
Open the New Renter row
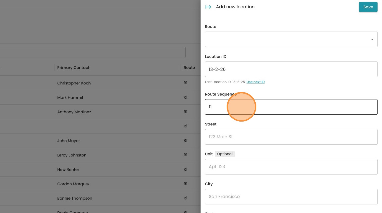coord(68,170)
